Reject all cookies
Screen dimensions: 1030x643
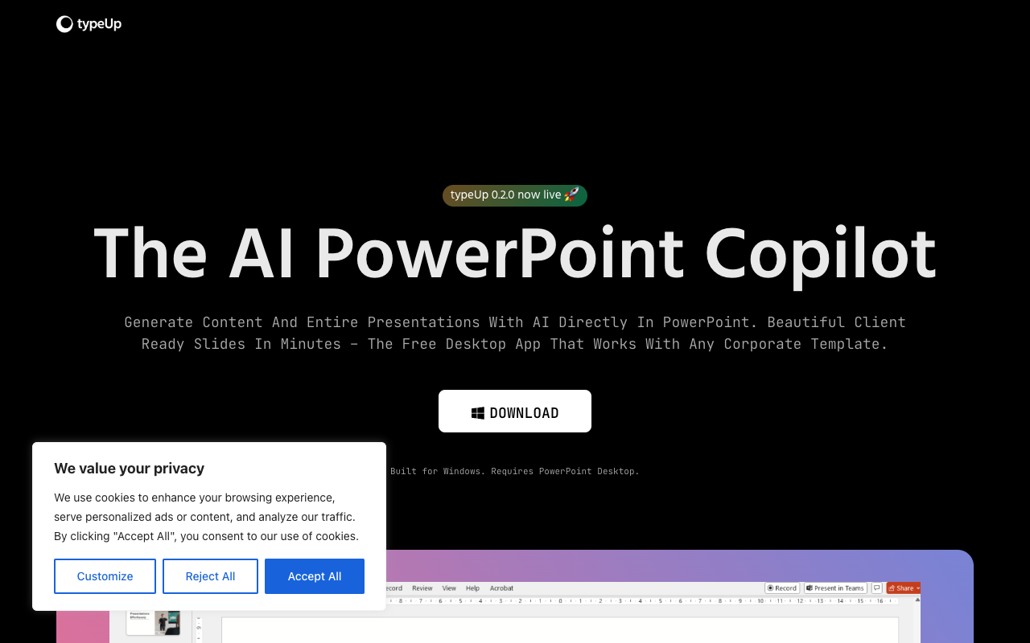coord(210,576)
